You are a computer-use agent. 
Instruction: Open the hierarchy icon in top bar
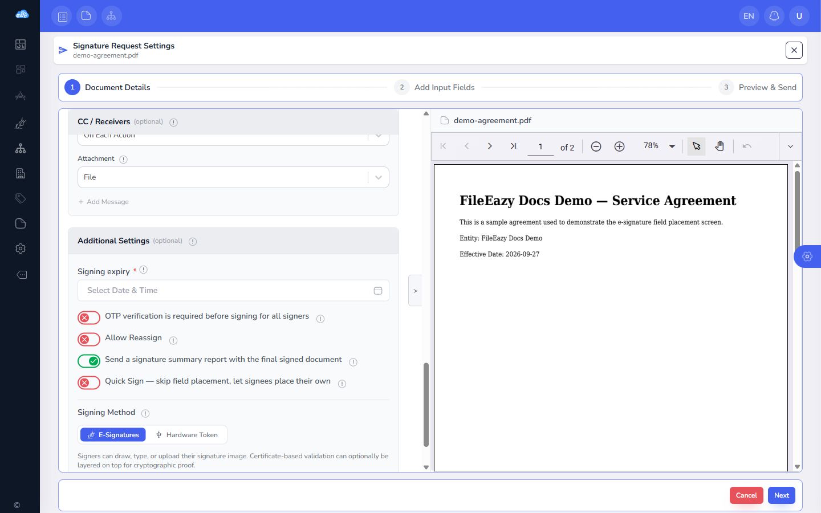coord(112,16)
